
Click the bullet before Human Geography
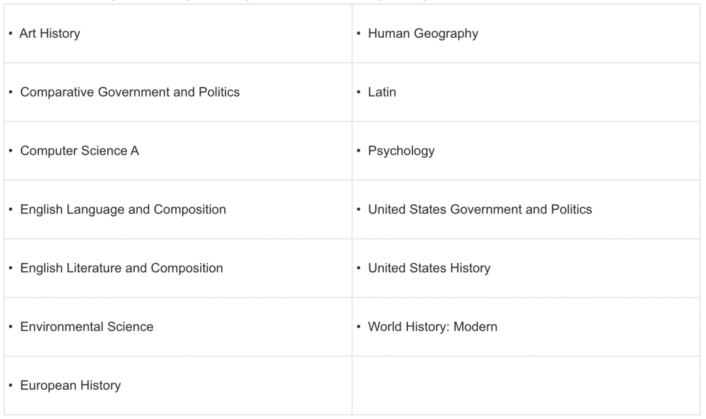pos(358,33)
